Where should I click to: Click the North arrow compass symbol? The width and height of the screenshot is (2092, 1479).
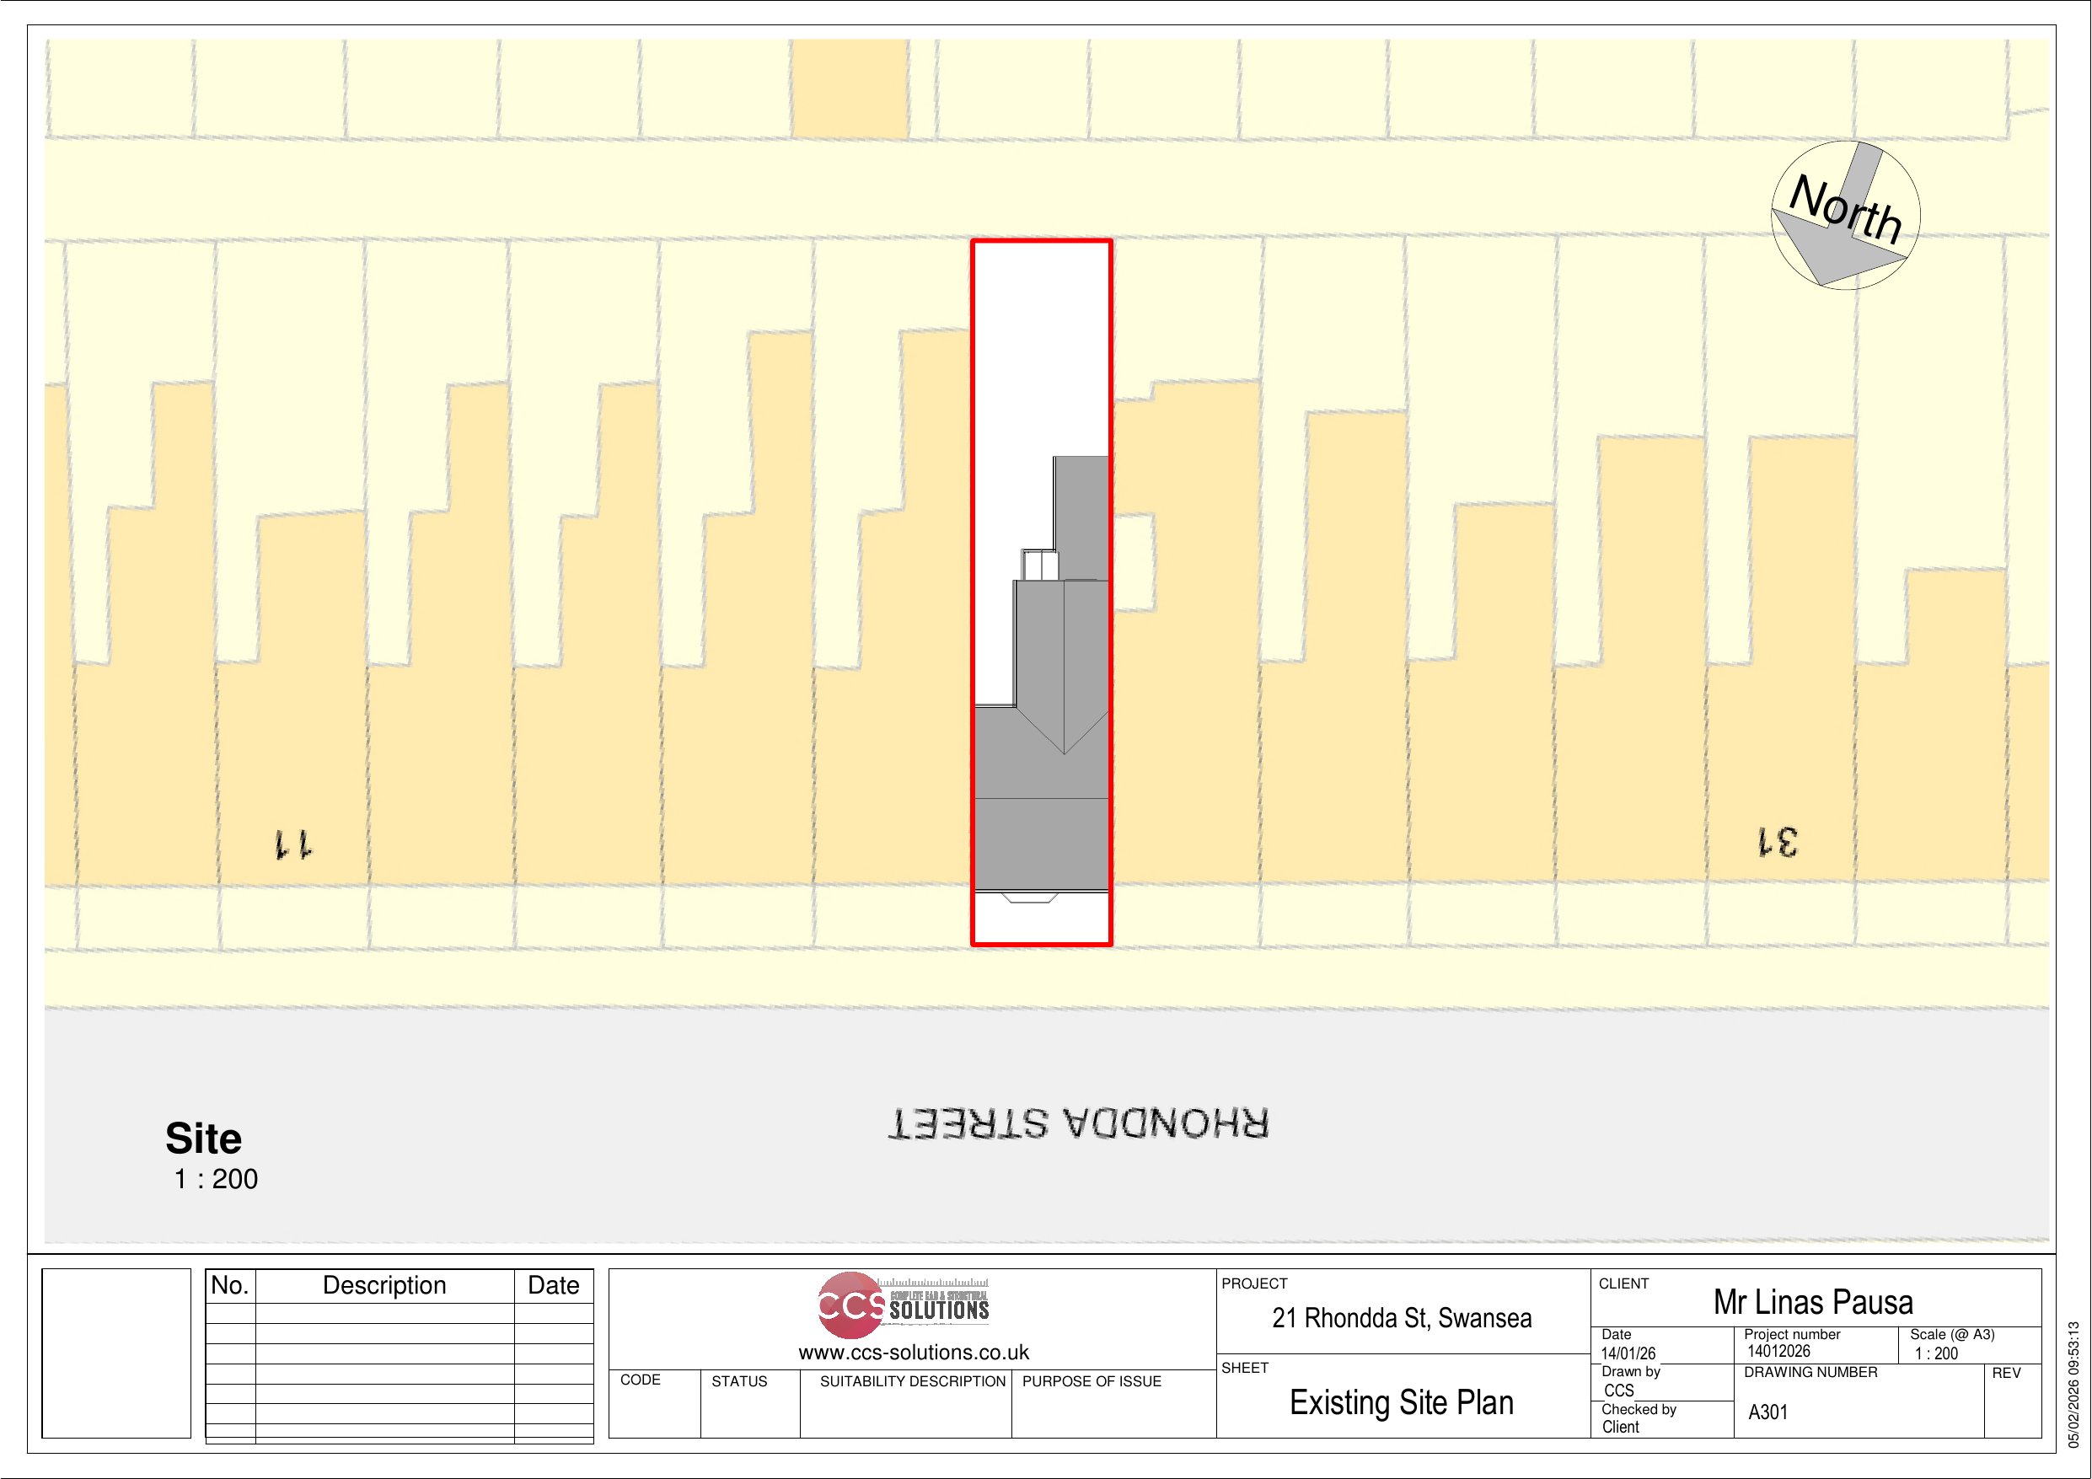coord(1845,216)
